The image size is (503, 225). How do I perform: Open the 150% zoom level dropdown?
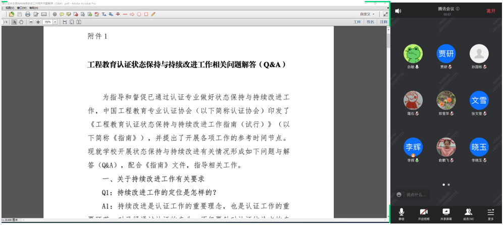point(56,22)
